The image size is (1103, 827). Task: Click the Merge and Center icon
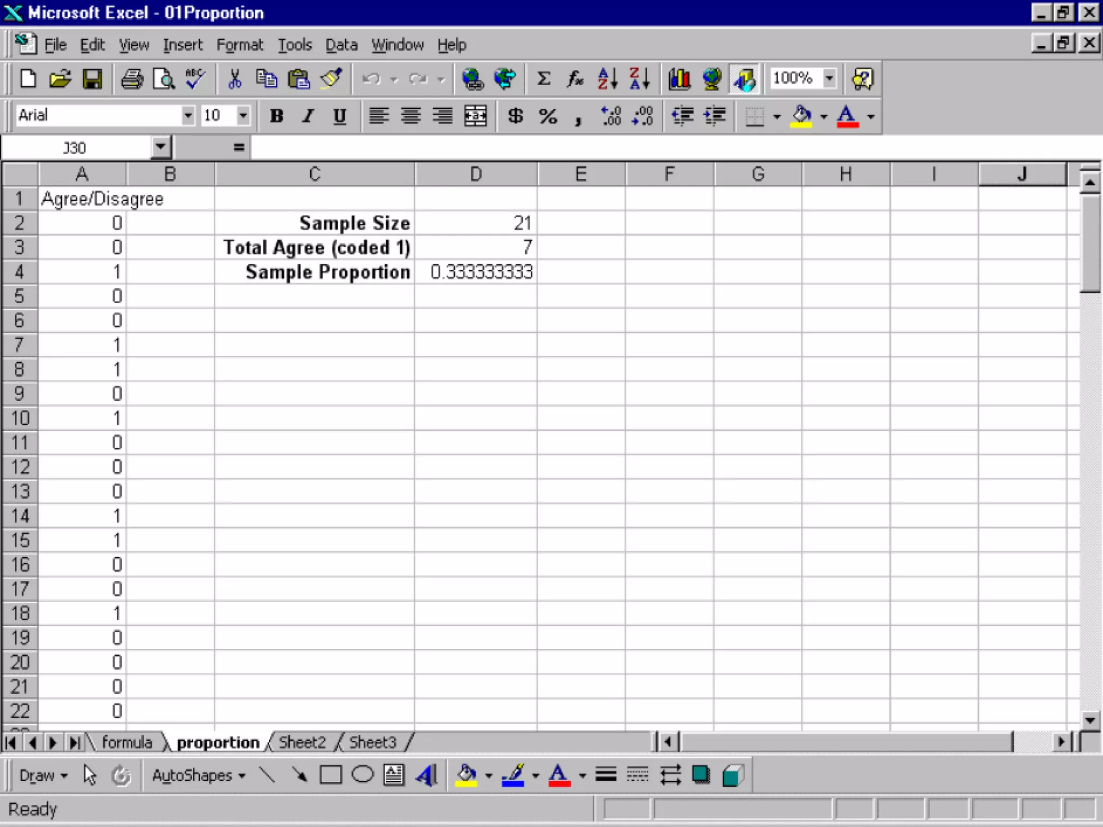476,116
